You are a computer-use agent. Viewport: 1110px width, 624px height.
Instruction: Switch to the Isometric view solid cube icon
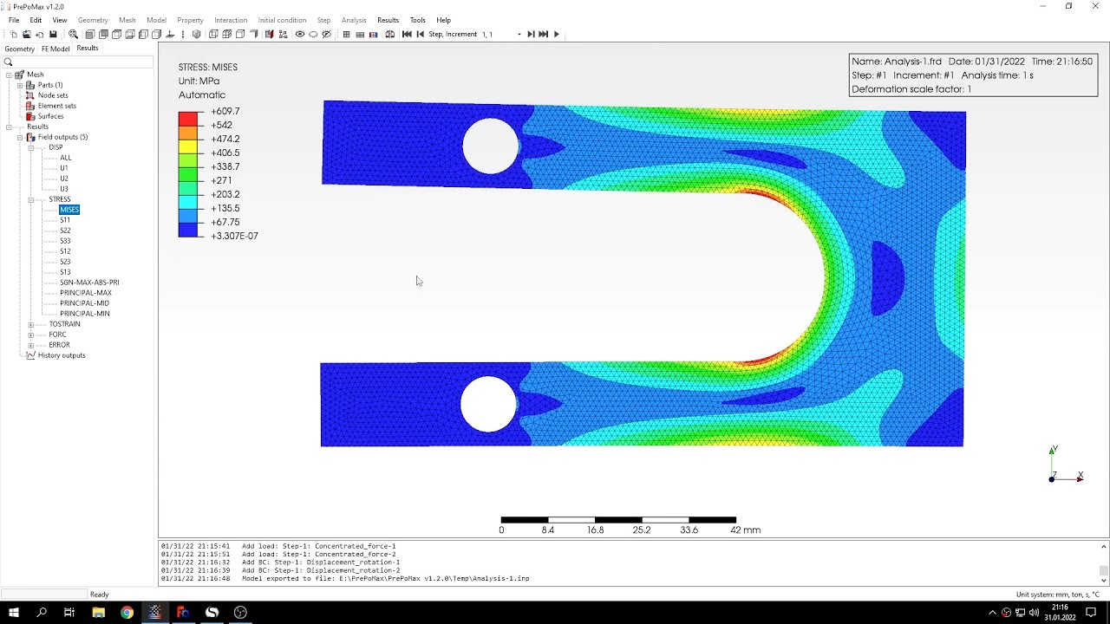[x=197, y=35]
